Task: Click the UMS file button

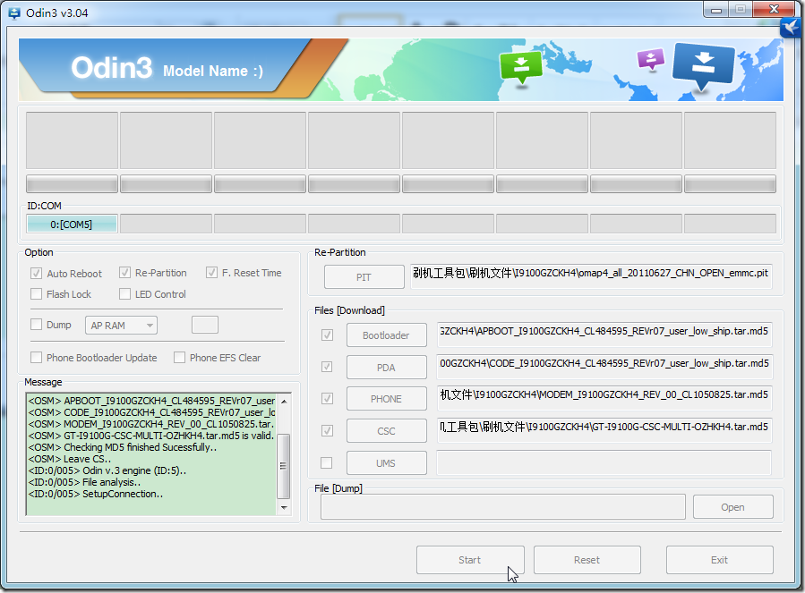Action: coord(387,463)
